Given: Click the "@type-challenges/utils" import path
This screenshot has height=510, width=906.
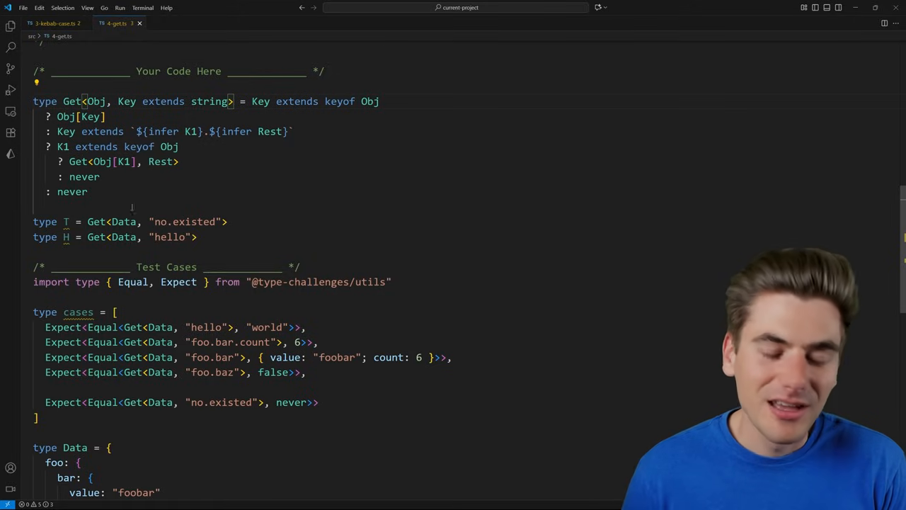Looking at the screenshot, I should point(319,282).
